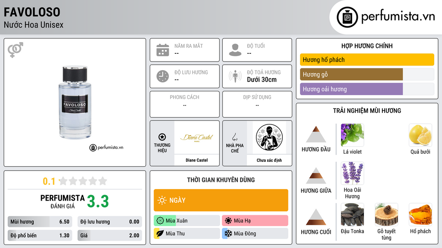Click the perfumista.vn bottle logo icon
This screenshot has height=248, width=442.
pos(347,17)
